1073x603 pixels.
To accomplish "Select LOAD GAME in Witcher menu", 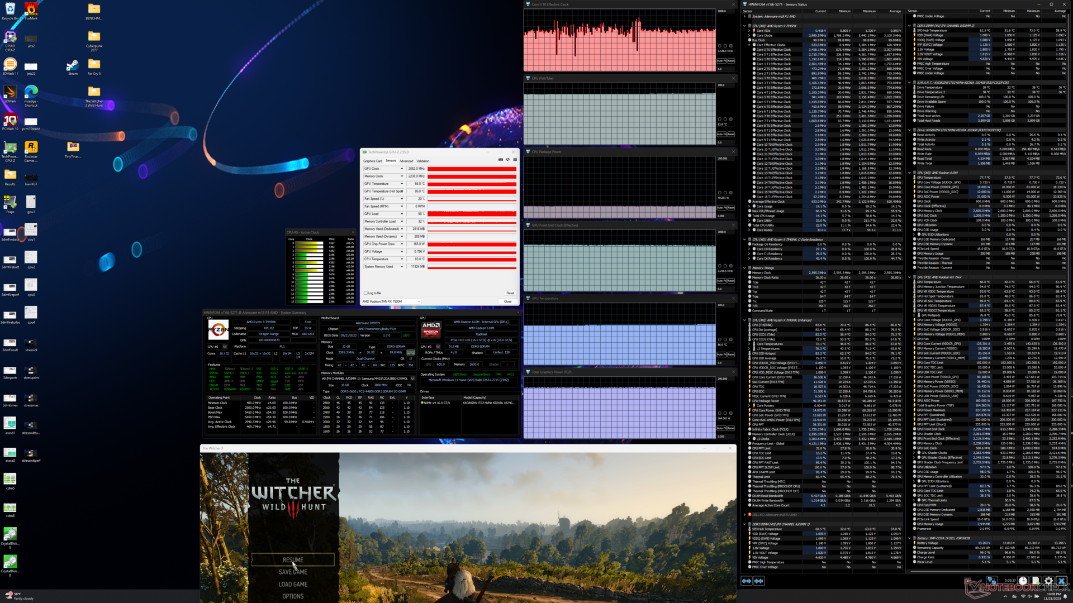I will pos(293,584).
